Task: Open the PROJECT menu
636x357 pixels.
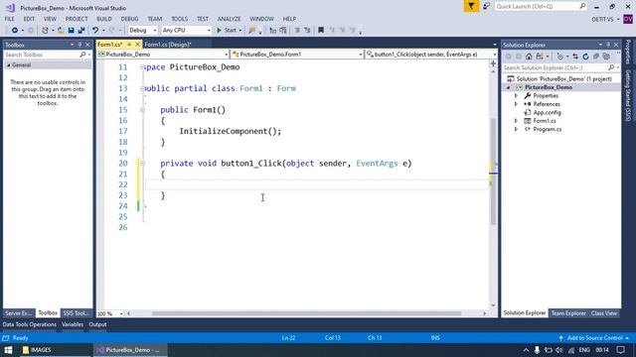Action: point(77,19)
